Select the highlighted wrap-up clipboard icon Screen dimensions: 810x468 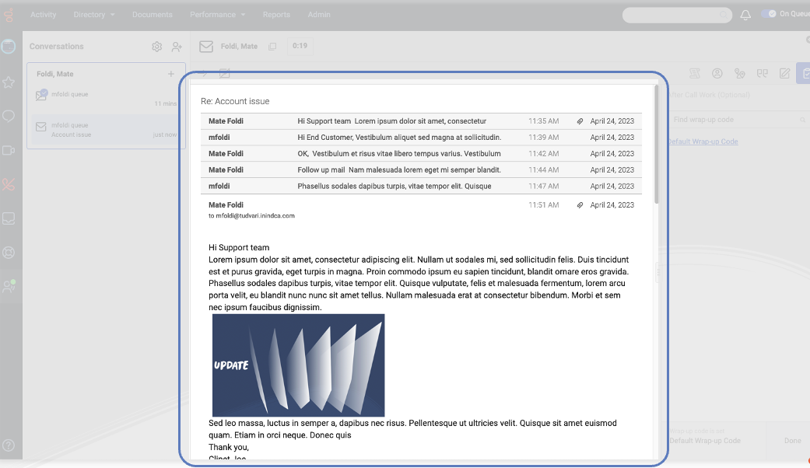click(x=806, y=73)
